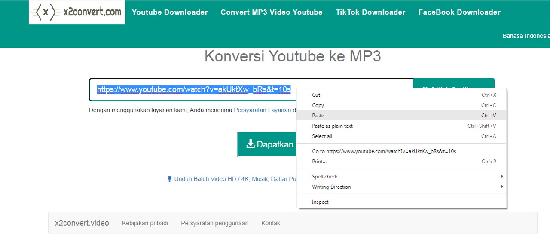Click the green button beside URL field

(x=454, y=84)
